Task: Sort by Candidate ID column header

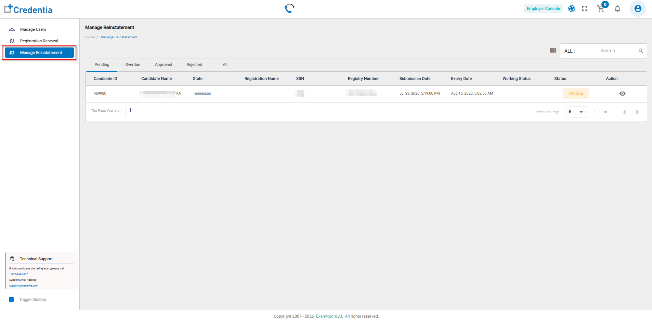Action: tap(105, 79)
